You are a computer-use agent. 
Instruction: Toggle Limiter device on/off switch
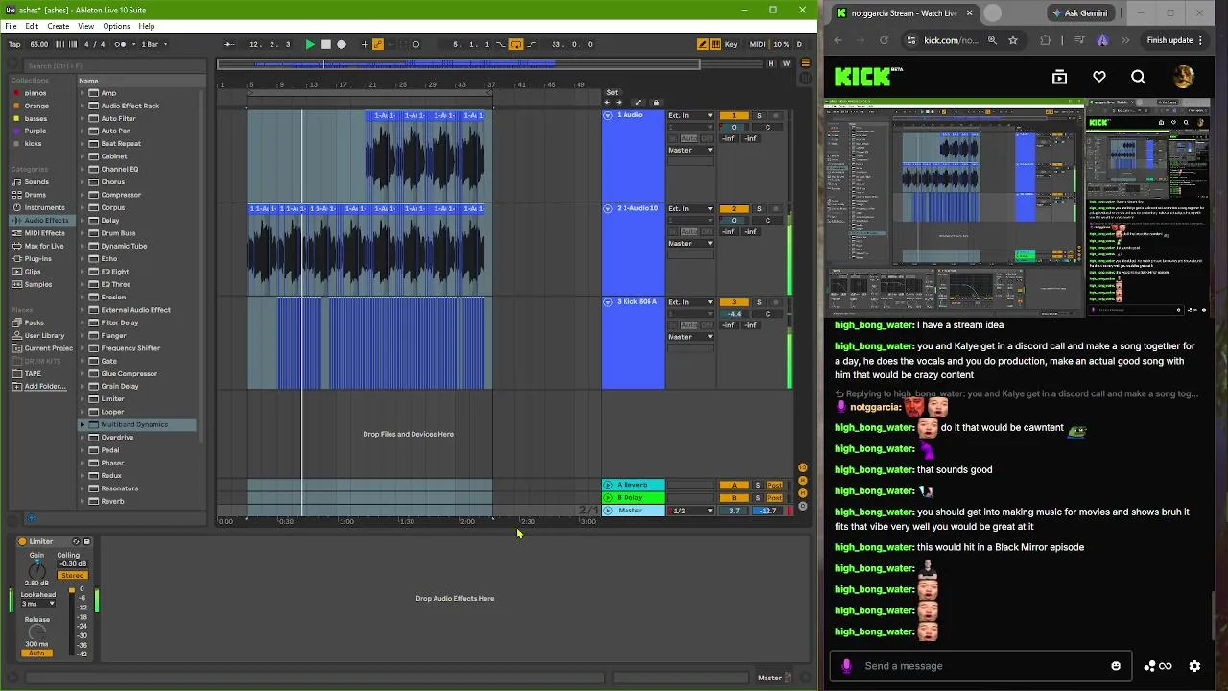tap(22, 541)
